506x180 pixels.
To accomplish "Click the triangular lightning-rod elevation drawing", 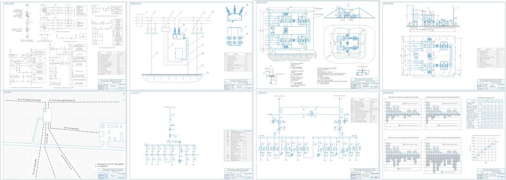I will [348, 15].
